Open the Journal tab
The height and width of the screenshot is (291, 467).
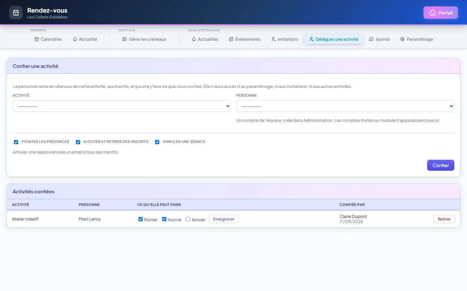pos(379,39)
